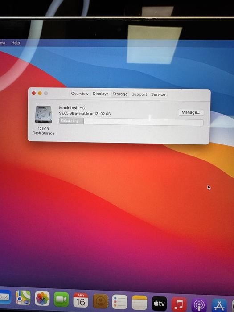Click the Calculating storage progress bar
Screen dimensions: 234x312
pyautogui.click(x=131, y=121)
